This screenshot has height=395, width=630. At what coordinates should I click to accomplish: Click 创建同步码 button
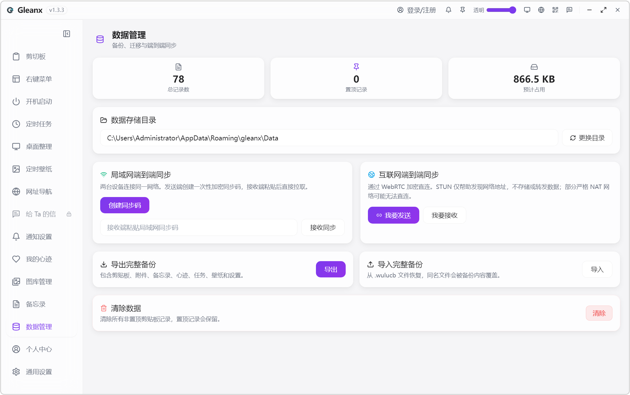[125, 205]
